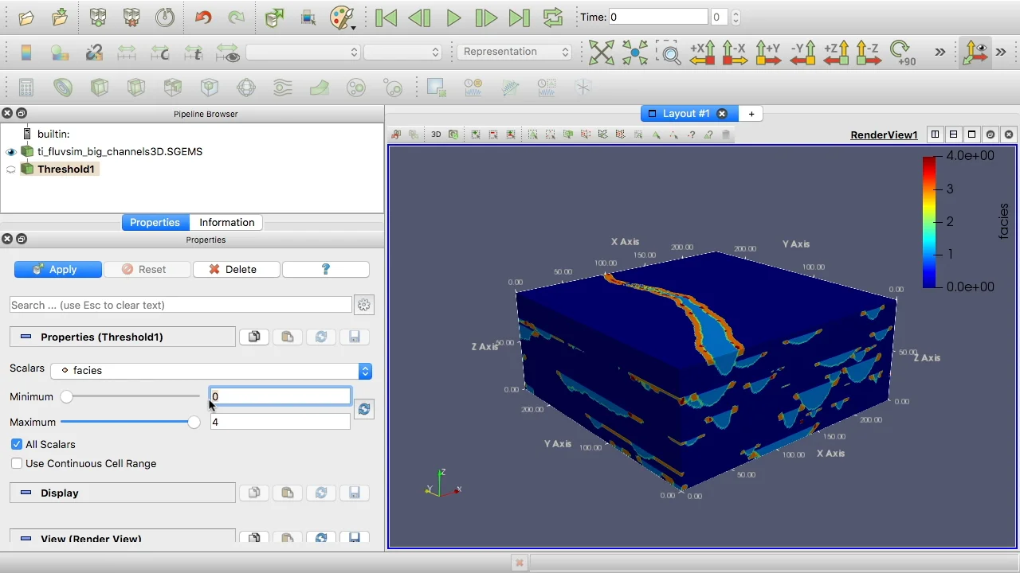Screen dimensions: 1020x573
Task: Split render view horizontally
Action: (x=936, y=134)
